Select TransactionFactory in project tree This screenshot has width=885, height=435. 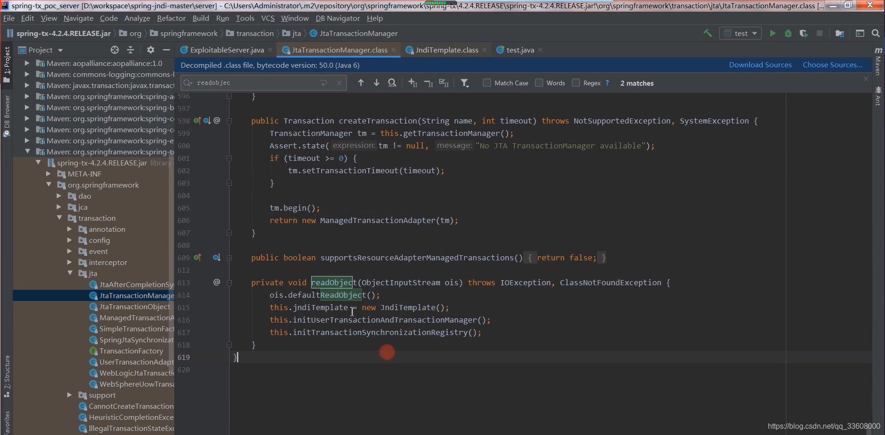(x=131, y=351)
